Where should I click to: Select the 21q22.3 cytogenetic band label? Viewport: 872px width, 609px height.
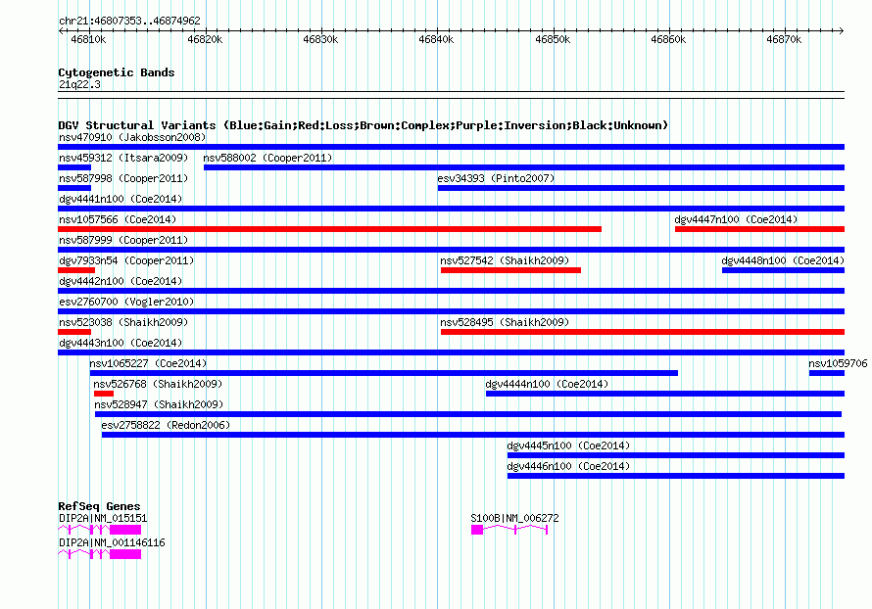(79, 84)
